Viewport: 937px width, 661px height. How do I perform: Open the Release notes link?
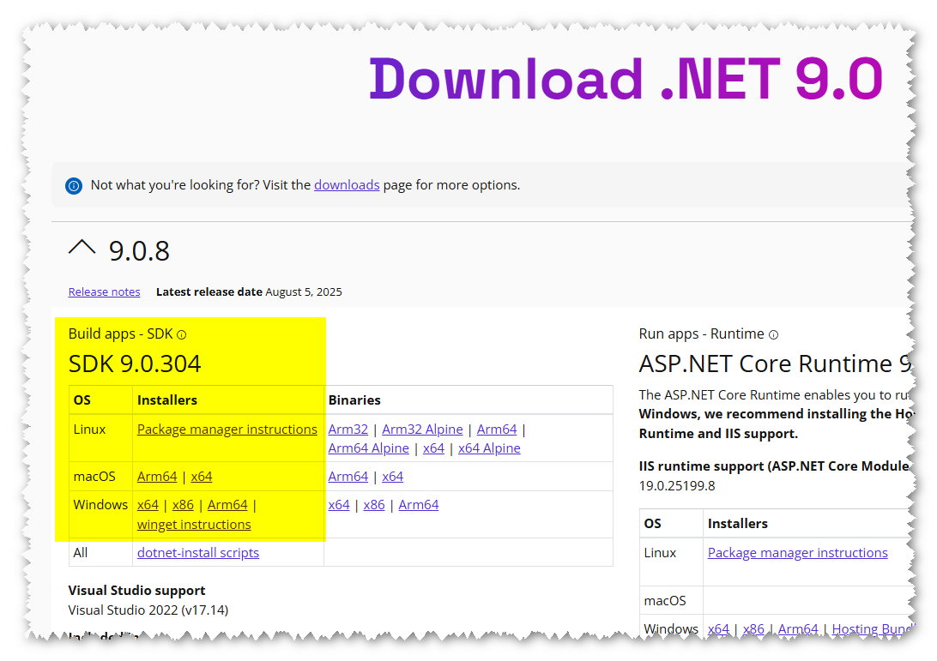pyautogui.click(x=104, y=292)
